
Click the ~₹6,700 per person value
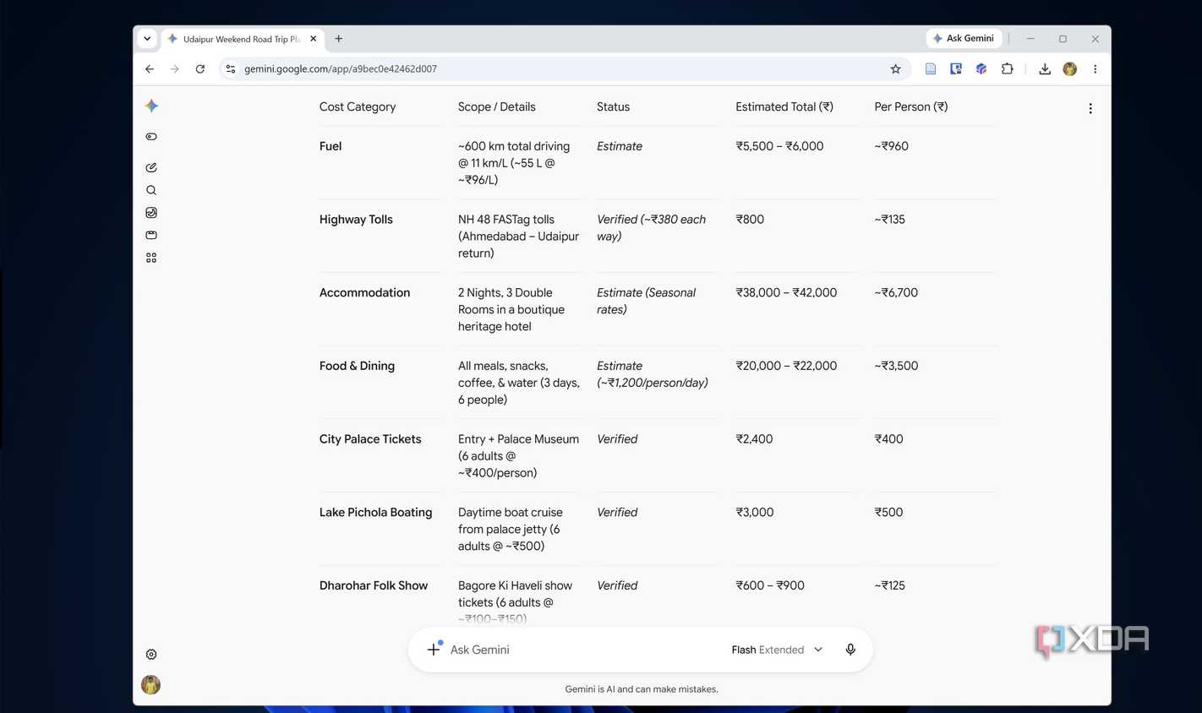(x=896, y=293)
